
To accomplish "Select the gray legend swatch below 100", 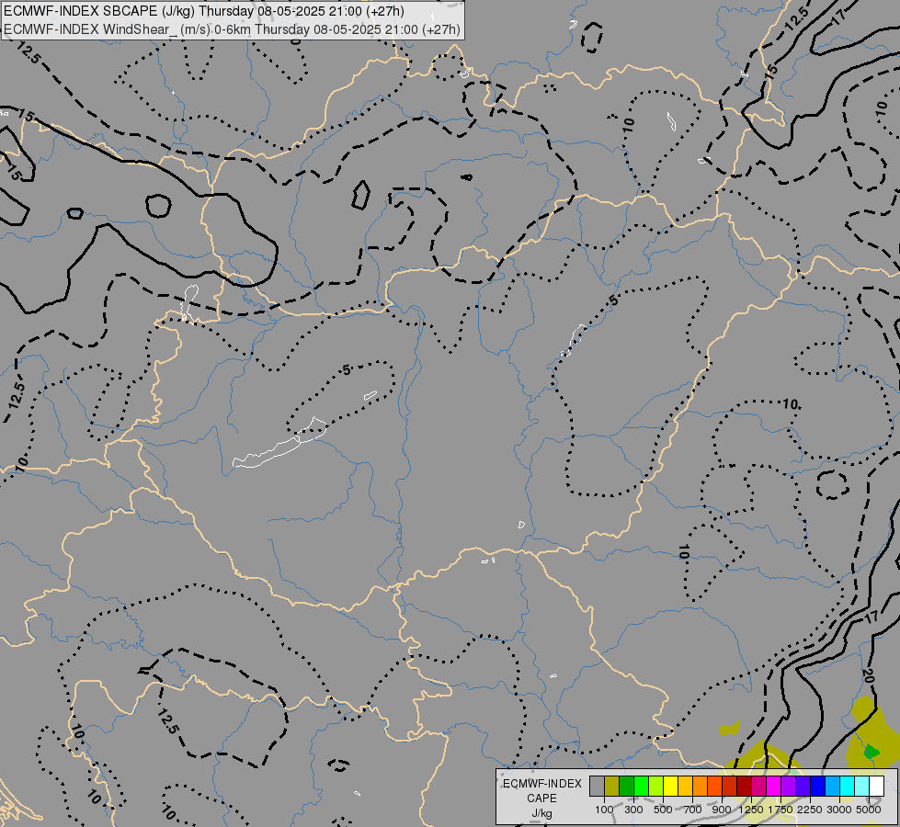I will (x=597, y=787).
